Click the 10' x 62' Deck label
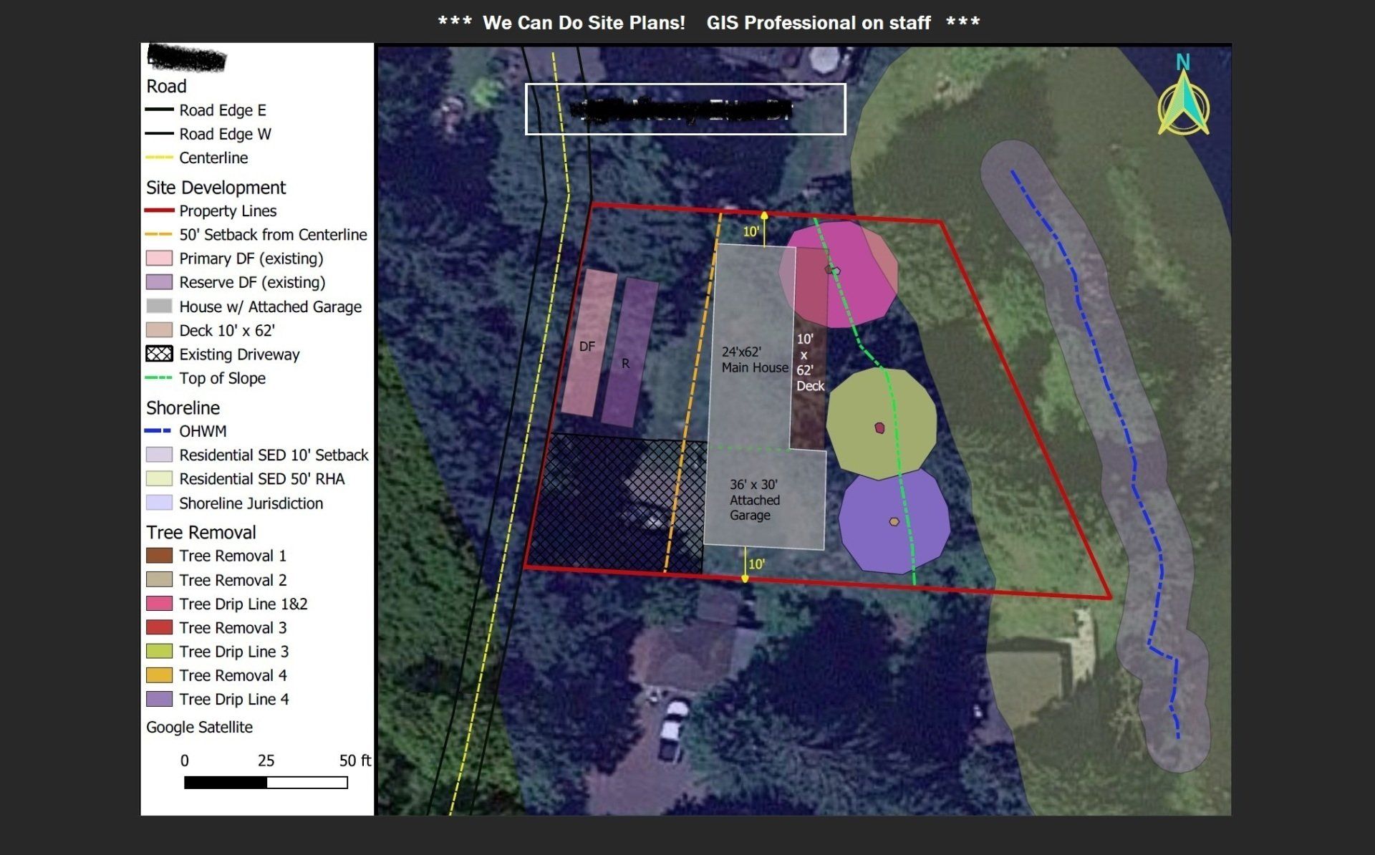Viewport: 1375px width, 855px height. (x=809, y=362)
